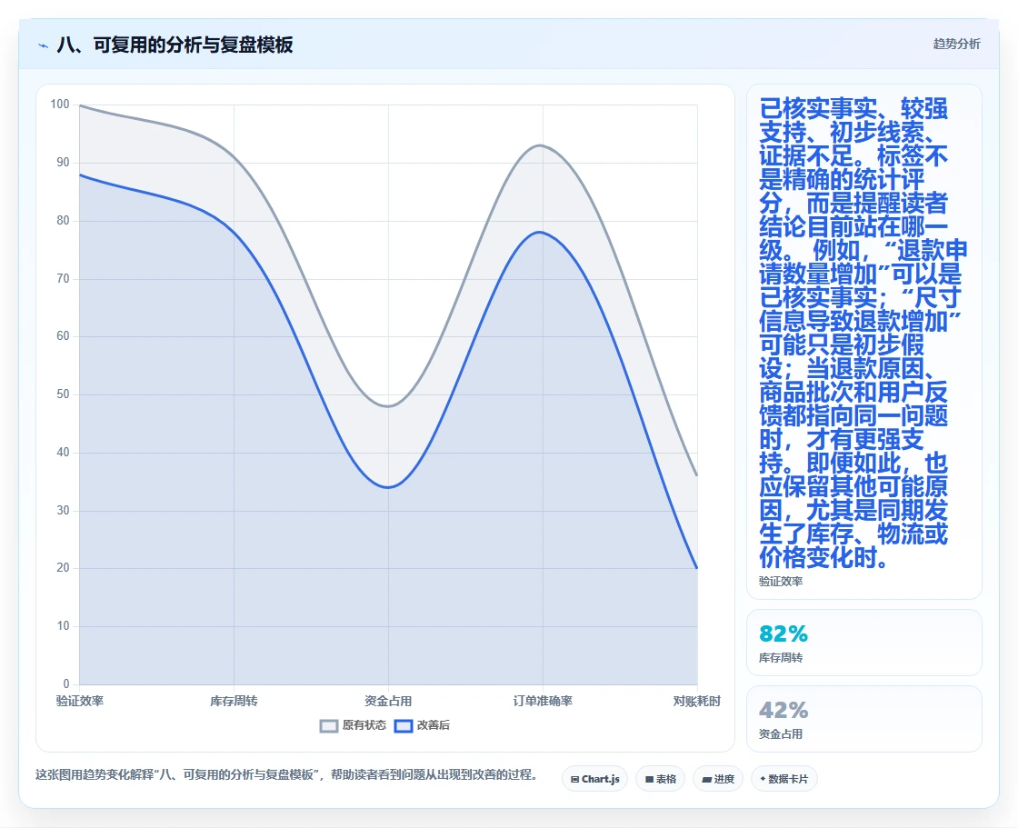Click the 订单准确率 x-axis label
The width and height of the screenshot is (1018, 828).
pos(543,701)
